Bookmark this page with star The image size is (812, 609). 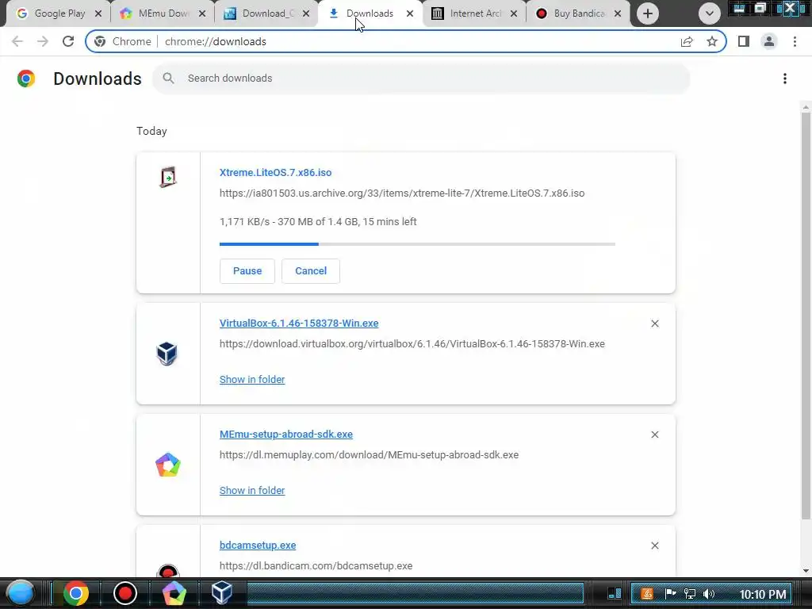pyautogui.click(x=712, y=41)
